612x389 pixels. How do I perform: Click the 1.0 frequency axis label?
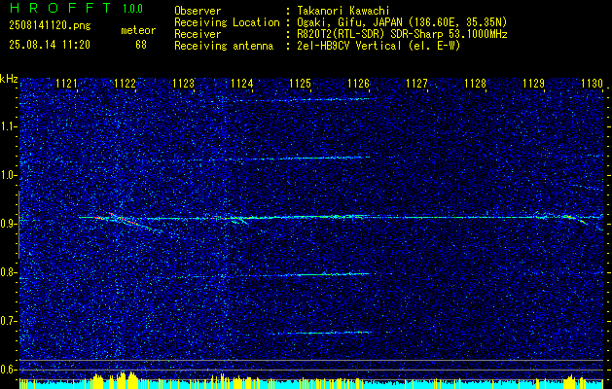tap(7, 175)
